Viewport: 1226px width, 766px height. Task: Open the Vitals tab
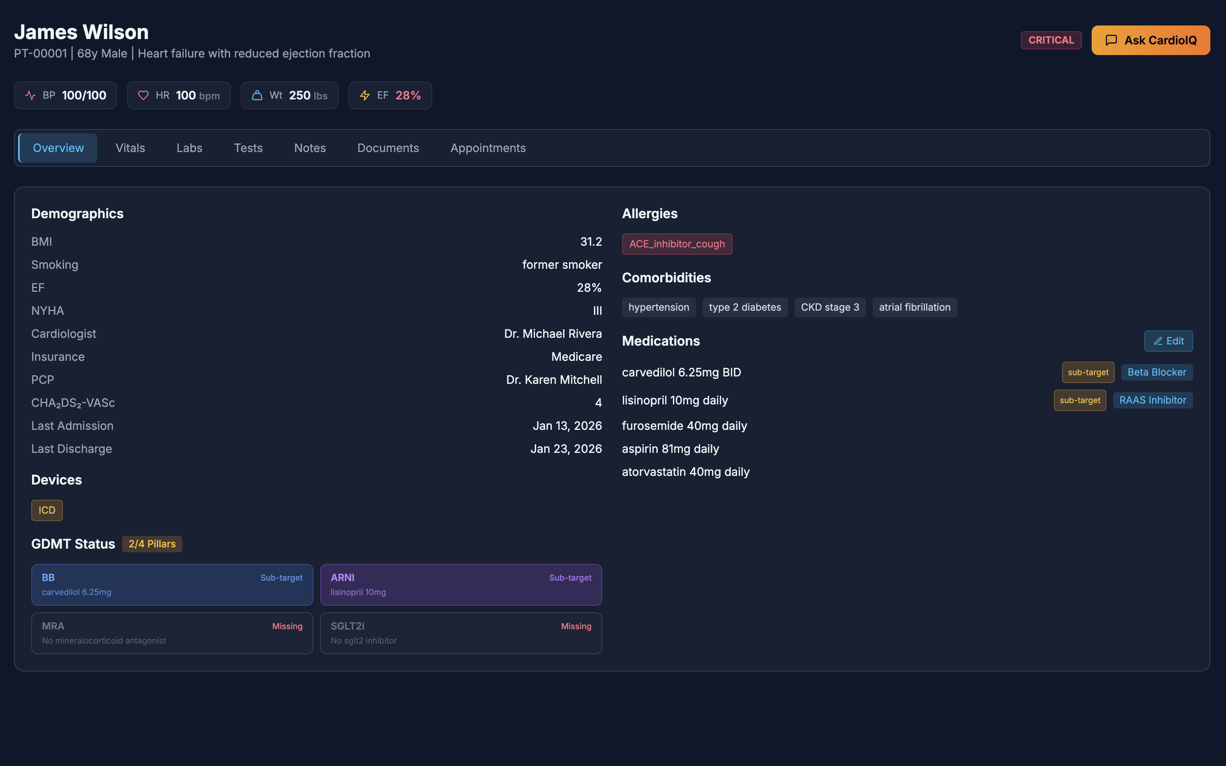click(x=130, y=148)
